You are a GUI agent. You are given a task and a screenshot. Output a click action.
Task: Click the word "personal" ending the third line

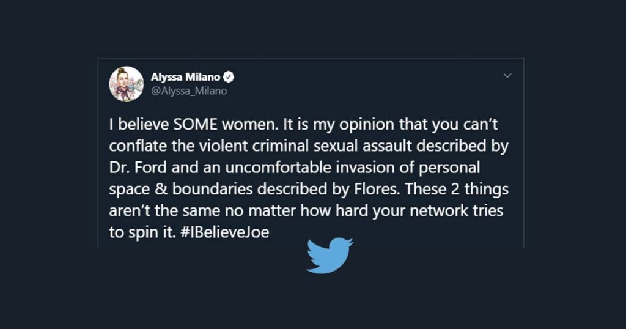(x=449, y=168)
